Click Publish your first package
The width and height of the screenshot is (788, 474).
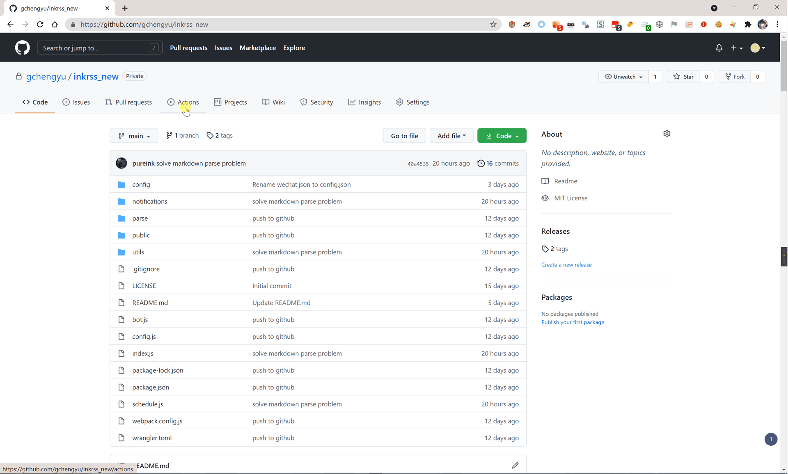point(573,322)
